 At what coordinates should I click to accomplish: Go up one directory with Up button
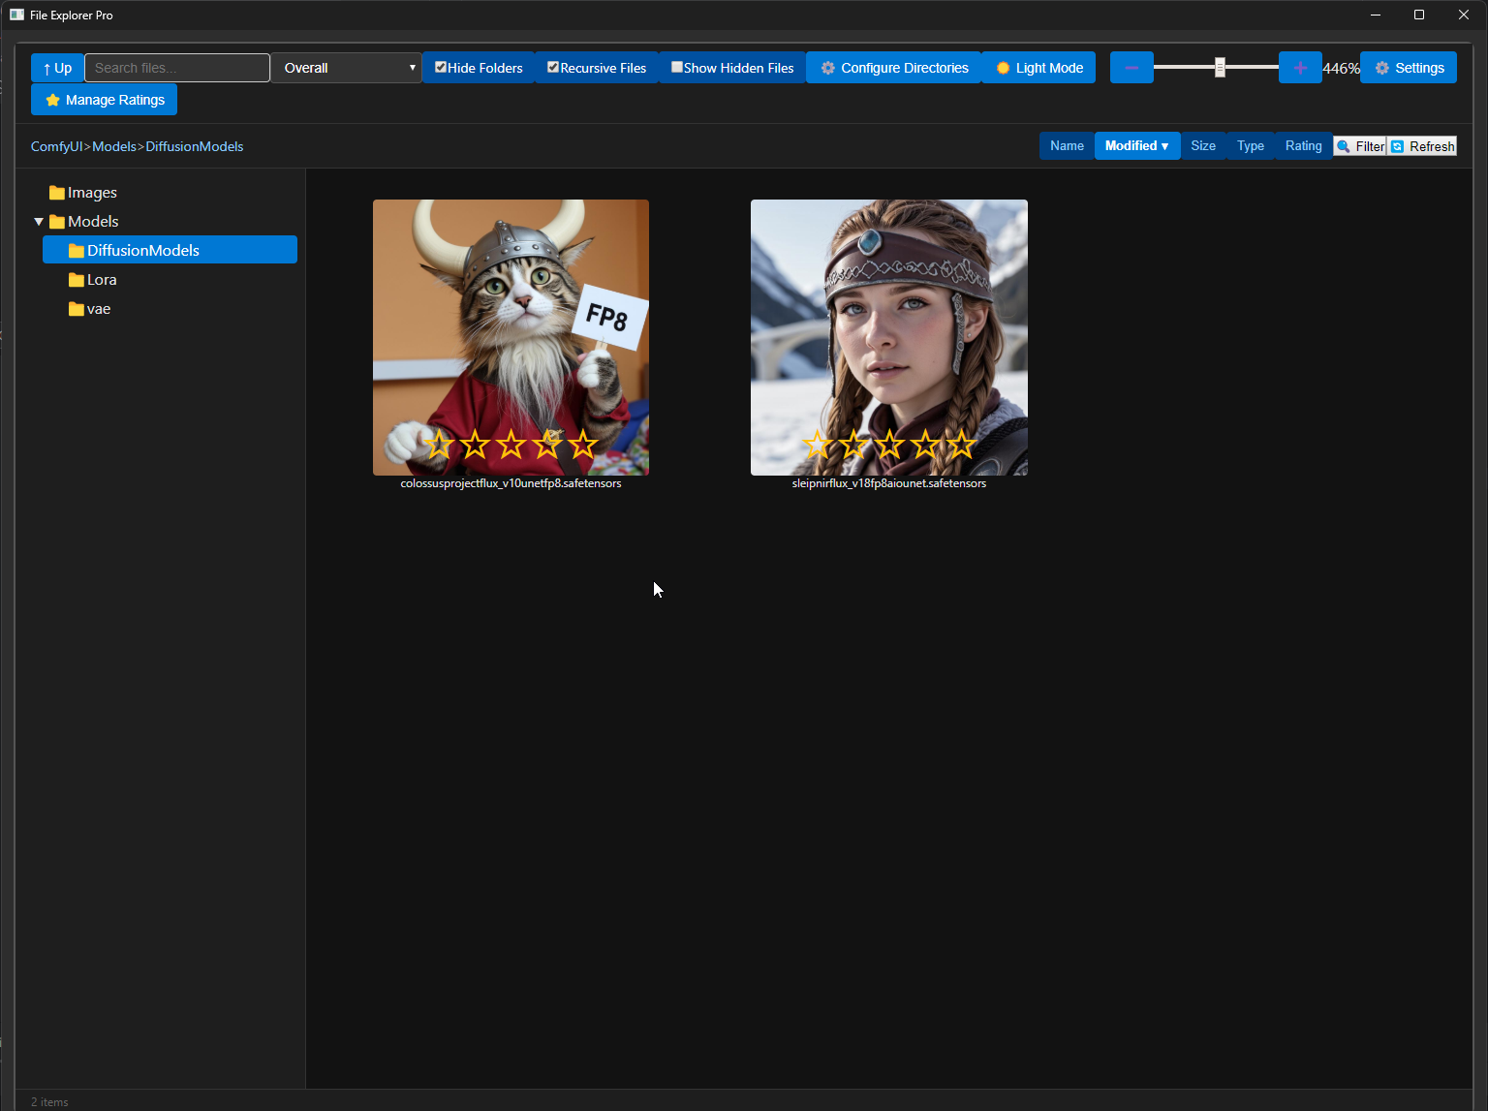(x=57, y=68)
